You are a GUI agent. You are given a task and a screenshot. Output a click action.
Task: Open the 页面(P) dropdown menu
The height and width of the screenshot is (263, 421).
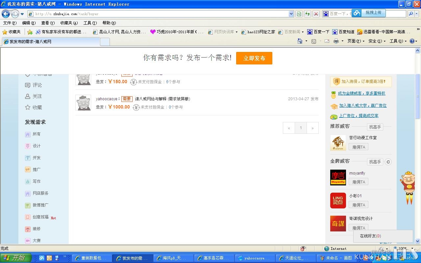point(356,41)
